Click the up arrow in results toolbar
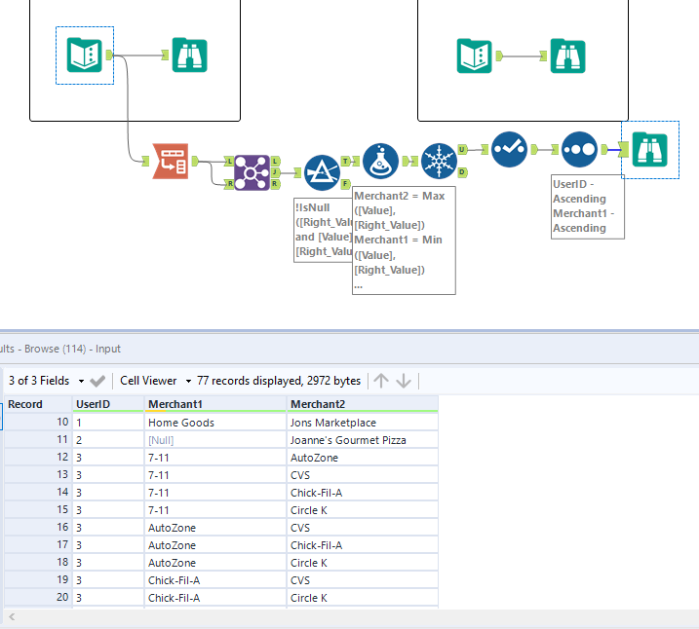Image resolution: width=699 pixels, height=629 pixels. [381, 381]
